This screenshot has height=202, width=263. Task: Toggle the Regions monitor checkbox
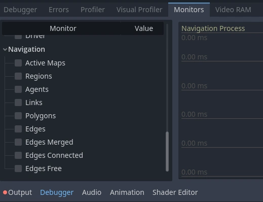(18, 76)
